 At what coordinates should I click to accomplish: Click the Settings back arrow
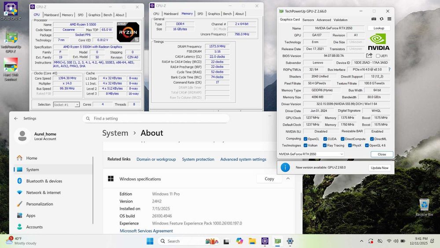[x=16, y=118]
